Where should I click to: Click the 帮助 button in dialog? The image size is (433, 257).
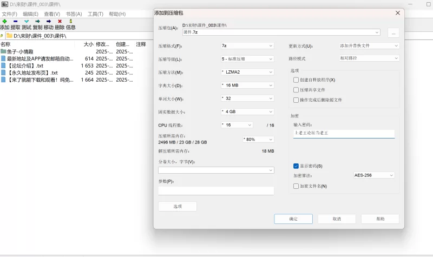click(380, 219)
